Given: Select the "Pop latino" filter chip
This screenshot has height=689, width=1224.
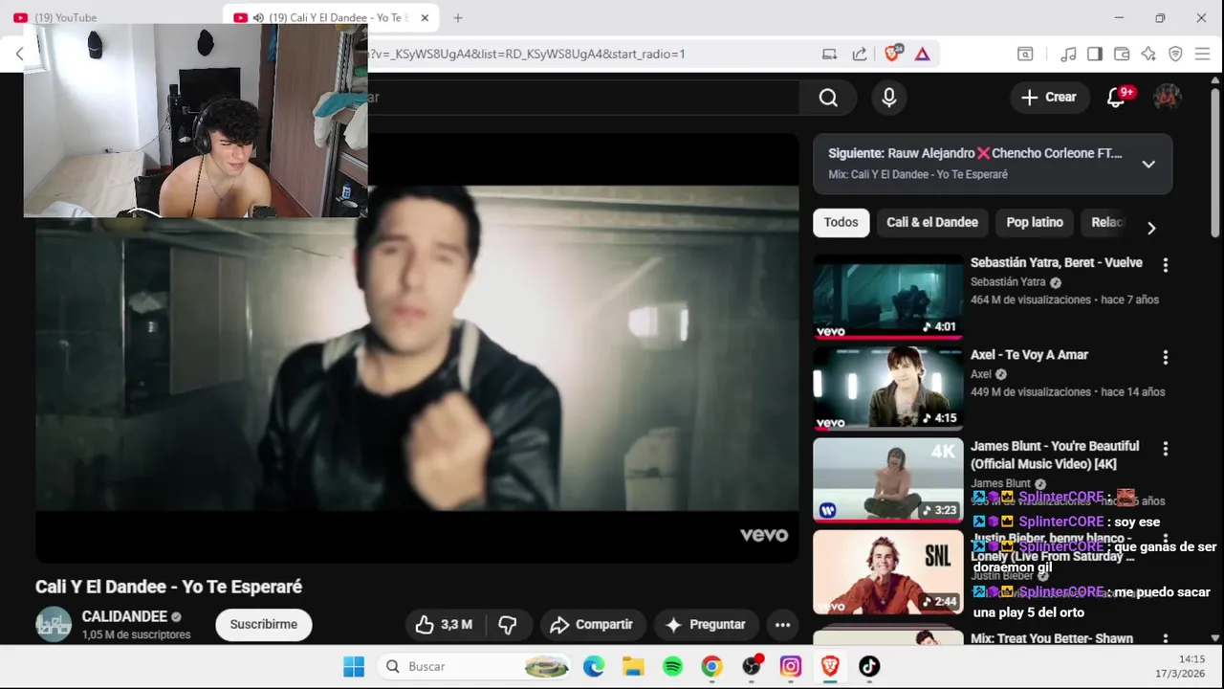Looking at the screenshot, I should click(1035, 222).
